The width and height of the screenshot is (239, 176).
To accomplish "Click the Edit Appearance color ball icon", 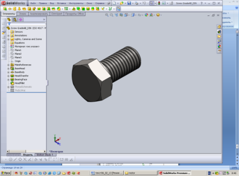I will pos(146,15).
